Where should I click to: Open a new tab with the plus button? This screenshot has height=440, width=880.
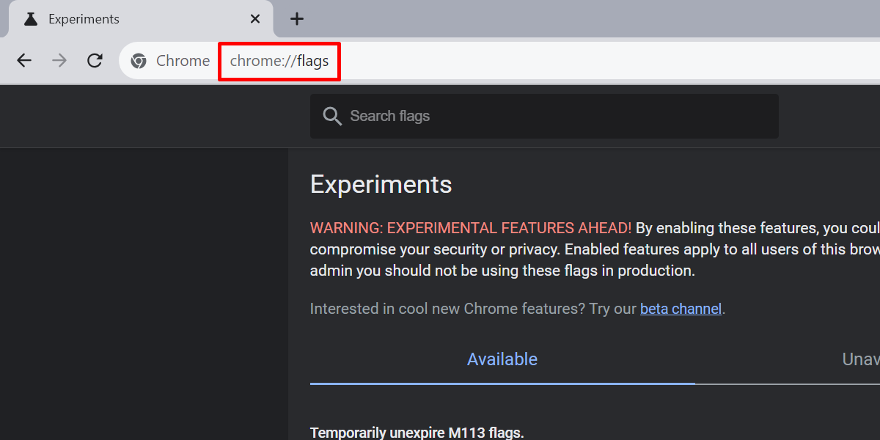pyautogui.click(x=296, y=18)
